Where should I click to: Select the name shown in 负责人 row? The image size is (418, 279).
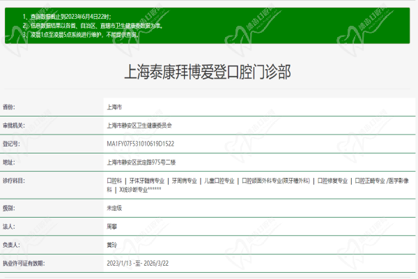pos(111,245)
